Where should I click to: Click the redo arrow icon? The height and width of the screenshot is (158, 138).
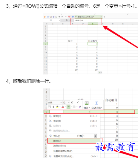pos(62,17)
